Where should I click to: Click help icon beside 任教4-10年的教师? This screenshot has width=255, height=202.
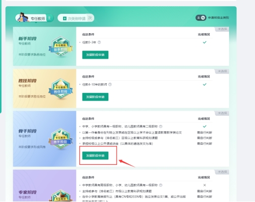[110, 84]
